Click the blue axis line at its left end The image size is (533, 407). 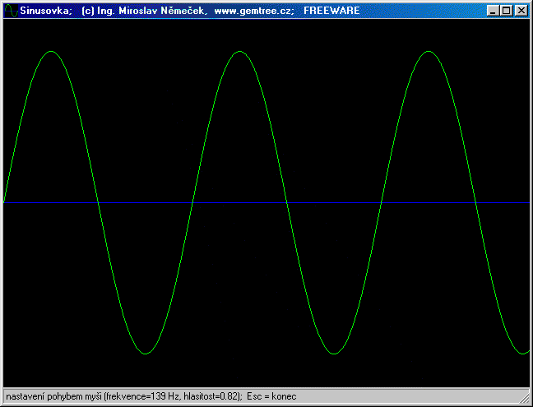click(x=7, y=202)
